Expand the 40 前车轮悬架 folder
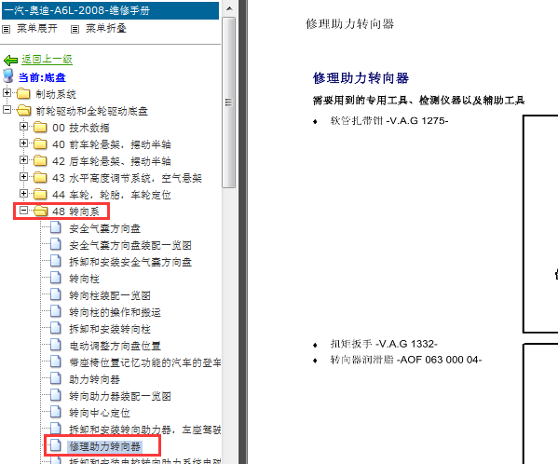This screenshot has width=558, height=464. 23,143
